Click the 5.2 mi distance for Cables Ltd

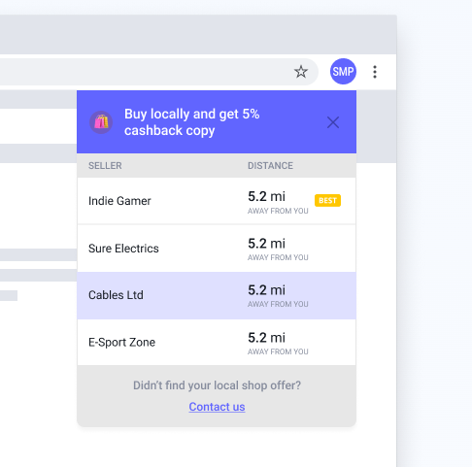pyautogui.click(x=266, y=290)
